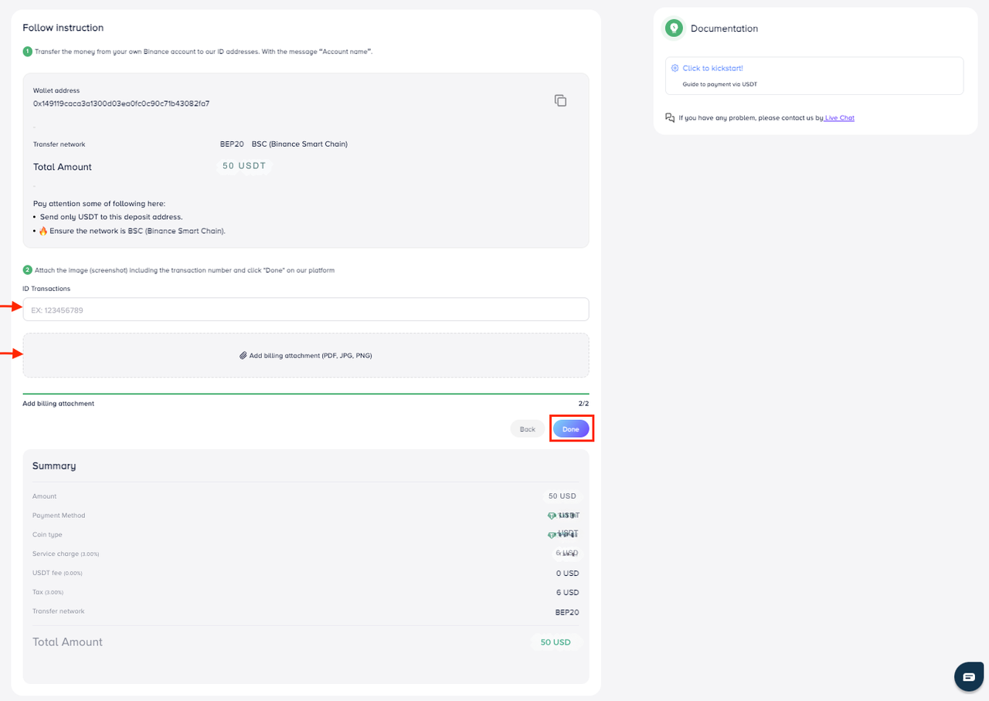Focus the ID Transactions input field
Image resolution: width=989 pixels, height=701 pixels.
click(306, 310)
